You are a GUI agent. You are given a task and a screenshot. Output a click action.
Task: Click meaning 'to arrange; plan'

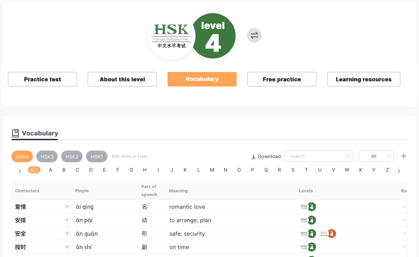(x=190, y=220)
